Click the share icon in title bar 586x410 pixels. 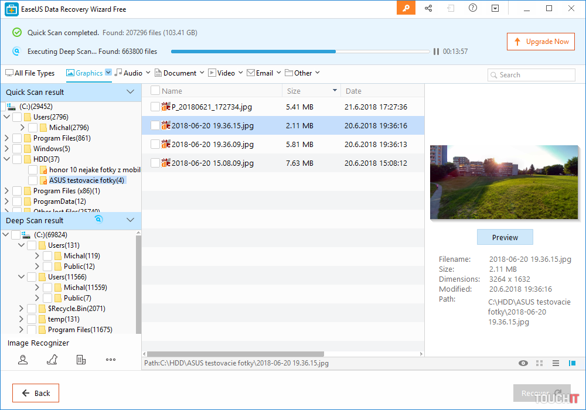(x=428, y=8)
